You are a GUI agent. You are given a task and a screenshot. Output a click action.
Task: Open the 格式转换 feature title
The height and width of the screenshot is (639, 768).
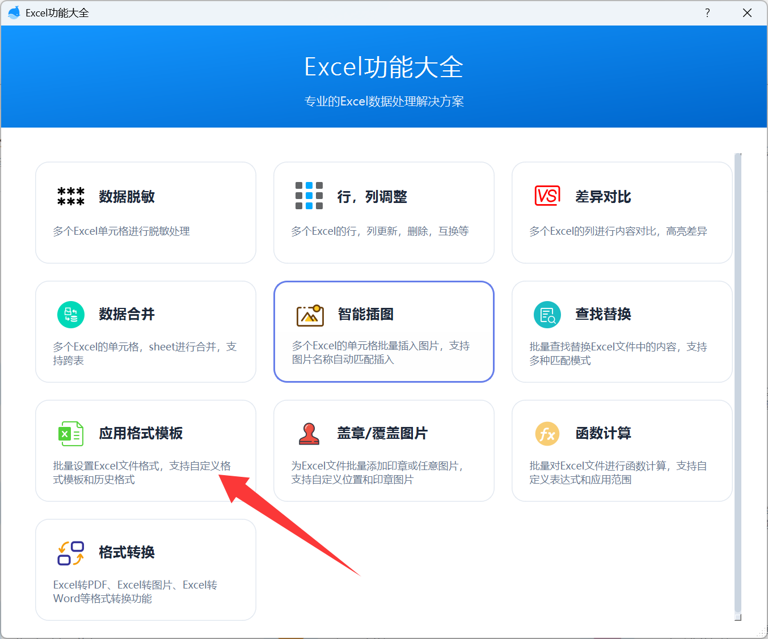tap(127, 552)
